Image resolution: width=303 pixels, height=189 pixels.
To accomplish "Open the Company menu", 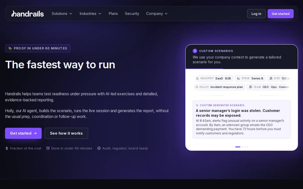I will (x=157, y=14).
